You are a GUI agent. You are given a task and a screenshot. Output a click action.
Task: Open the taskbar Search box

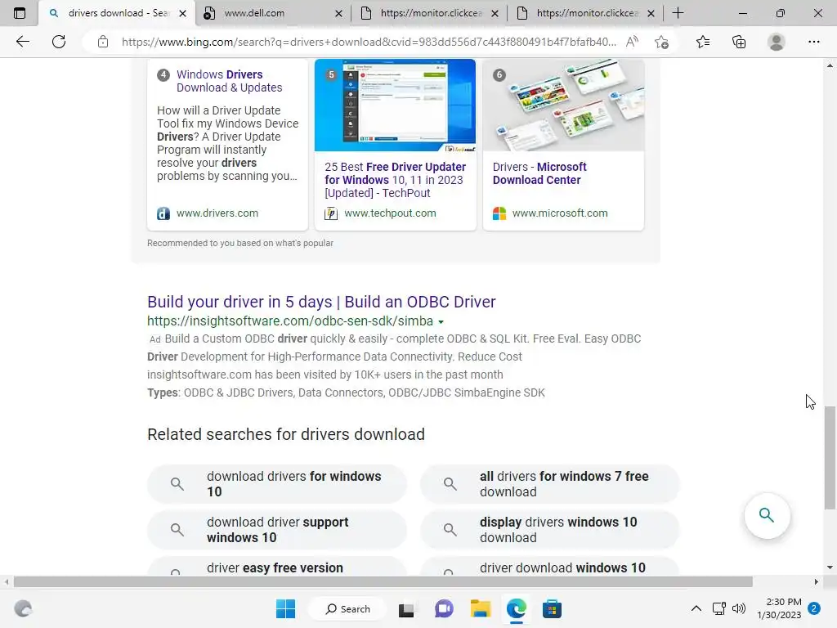348,608
